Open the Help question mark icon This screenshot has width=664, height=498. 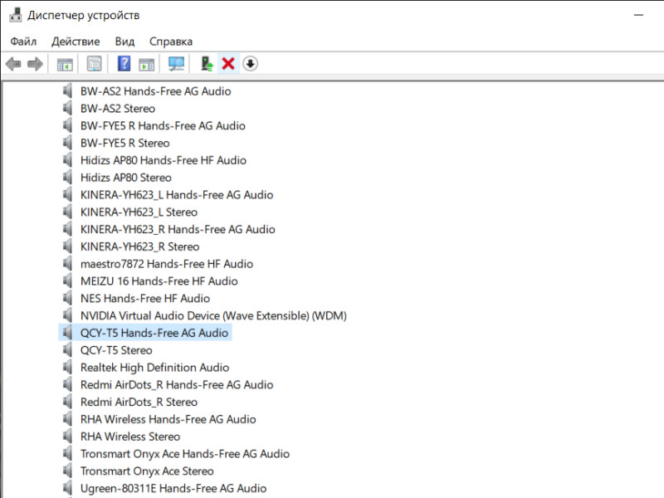pos(124,64)
